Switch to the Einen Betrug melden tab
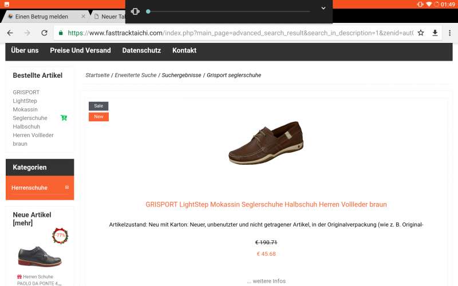This screenshot has height=286, width=458. pos(41,17)
